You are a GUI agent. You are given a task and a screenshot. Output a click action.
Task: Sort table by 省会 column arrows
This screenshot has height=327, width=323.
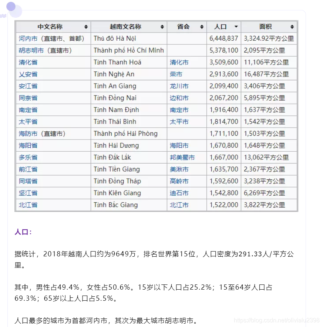(202, 27)
